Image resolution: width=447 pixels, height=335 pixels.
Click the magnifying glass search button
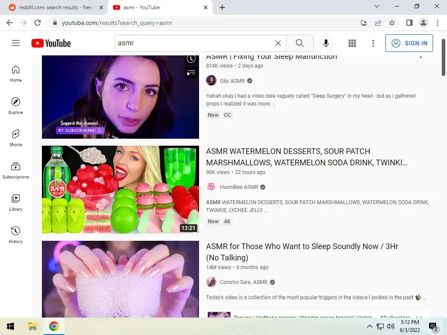[299, 43]
